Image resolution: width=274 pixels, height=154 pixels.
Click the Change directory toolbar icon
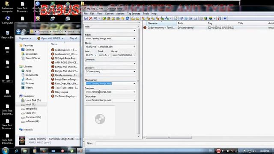pos(104,18)
